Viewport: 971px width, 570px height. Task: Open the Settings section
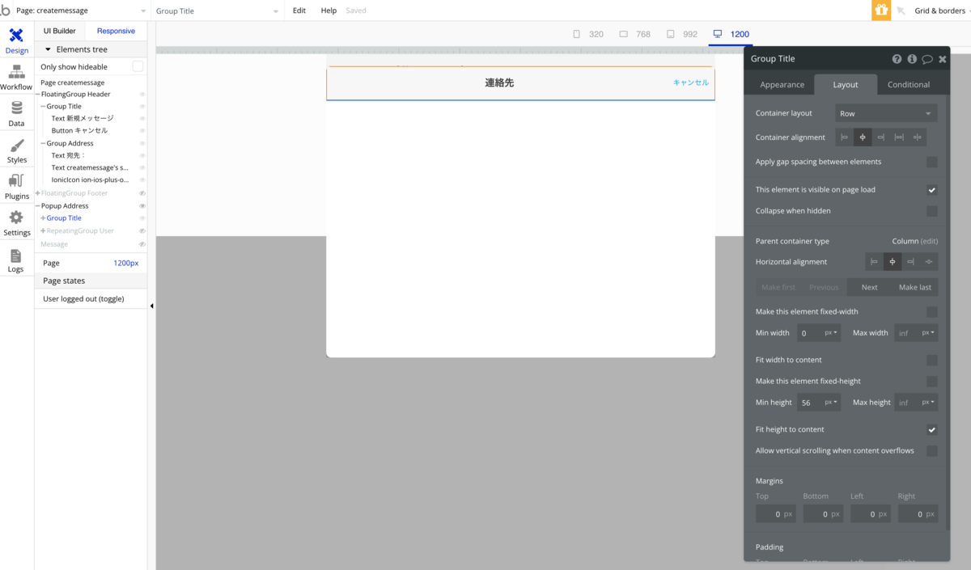[16, 223]
